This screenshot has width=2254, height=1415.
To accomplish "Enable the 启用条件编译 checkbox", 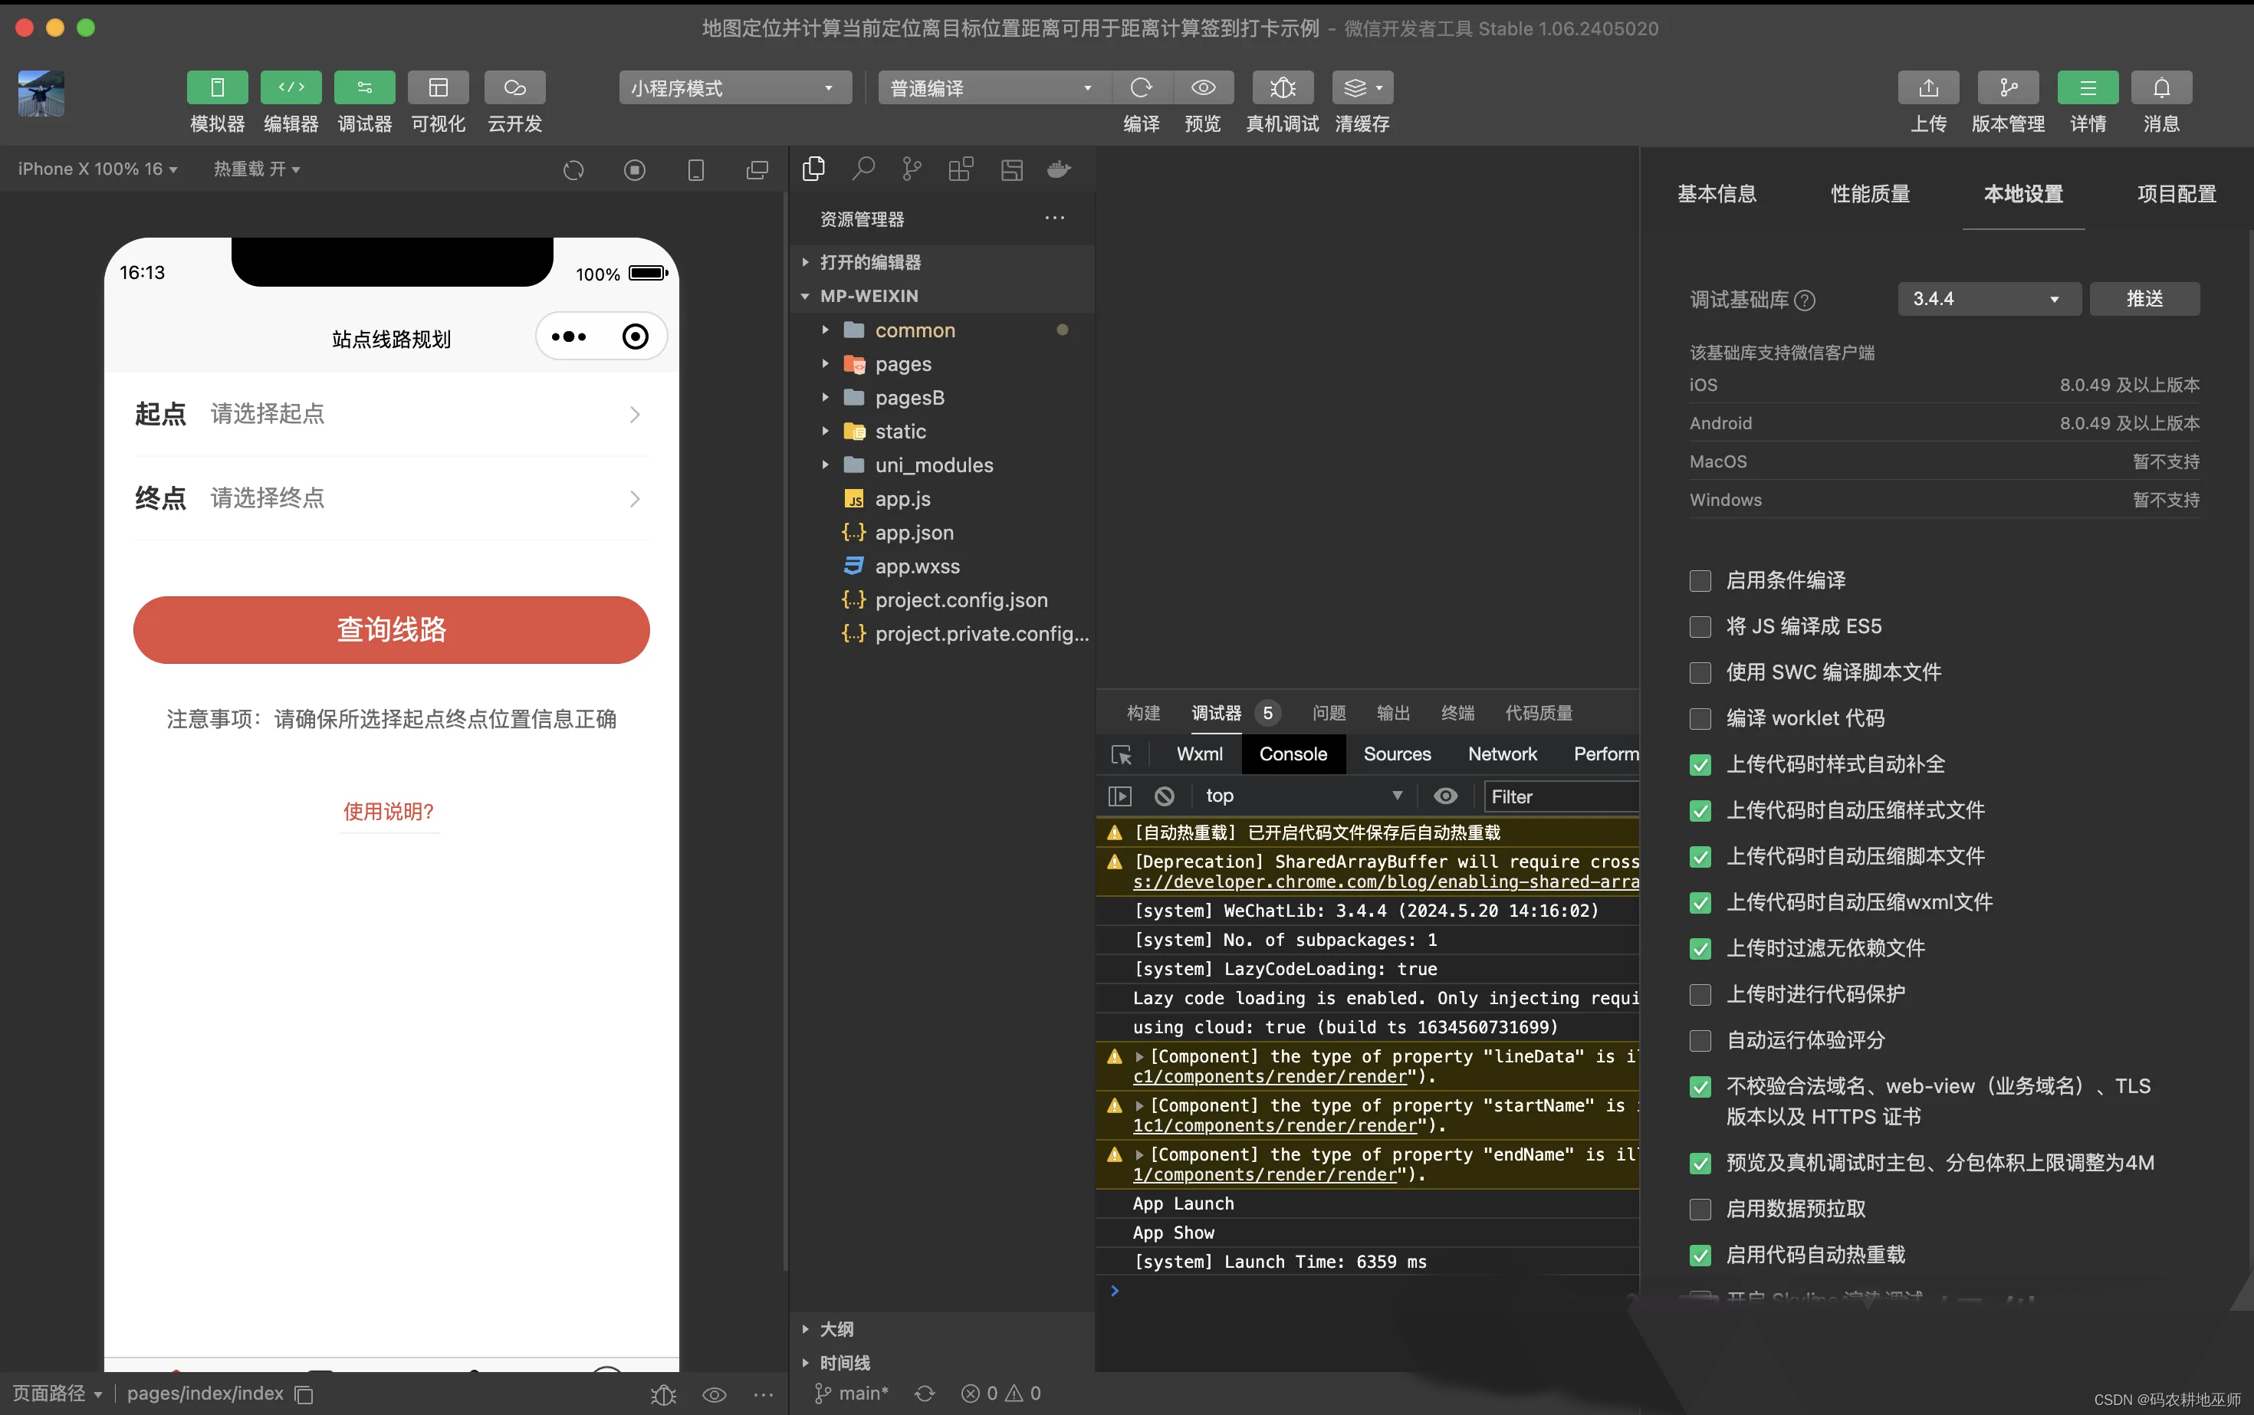I will pyautogui.click(x=1700, y=581).
